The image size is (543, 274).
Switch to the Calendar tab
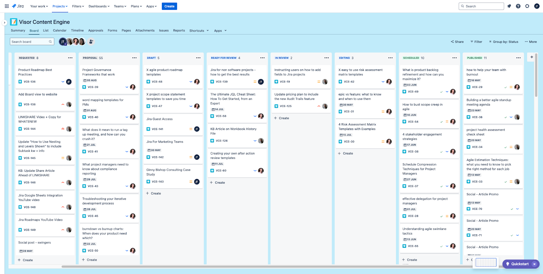[x=60, y=31]
